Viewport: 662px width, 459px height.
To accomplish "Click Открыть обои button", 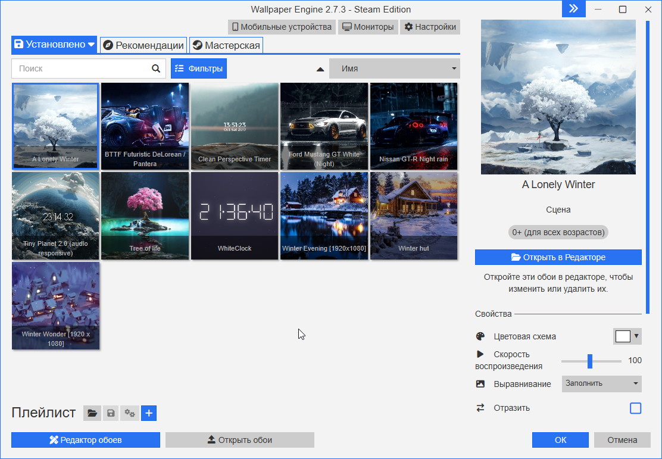I will click(x=240, y=440).
